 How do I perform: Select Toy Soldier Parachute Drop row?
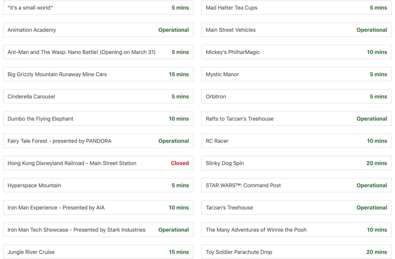(x=296, y=252)
